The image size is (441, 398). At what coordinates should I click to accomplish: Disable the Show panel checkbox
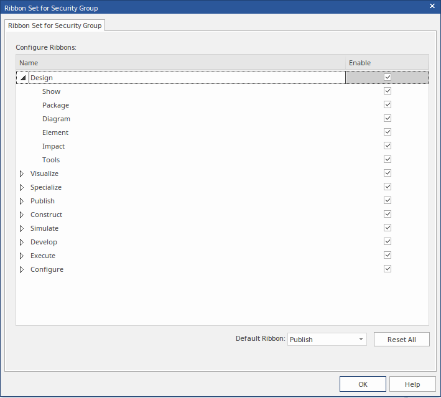click(x=388, y=91)
